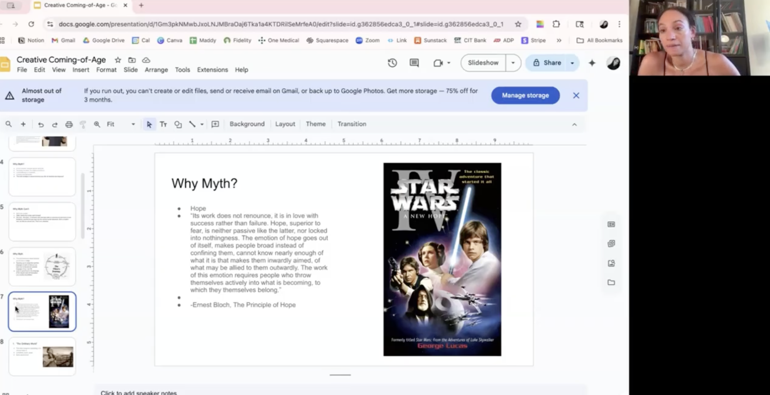Show more bookmarks with double chevron

559,41
